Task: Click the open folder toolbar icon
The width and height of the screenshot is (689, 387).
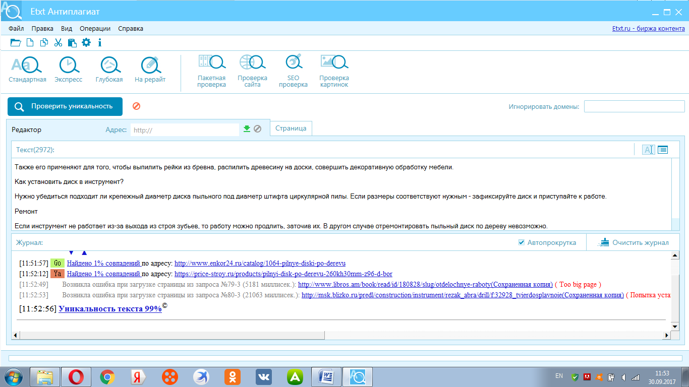Action: tap(16, 43)
